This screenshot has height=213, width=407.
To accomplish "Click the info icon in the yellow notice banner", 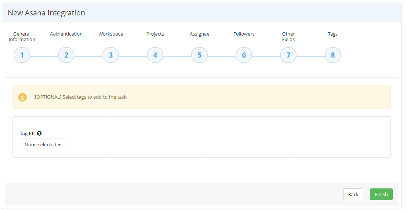I will (22, 97).
